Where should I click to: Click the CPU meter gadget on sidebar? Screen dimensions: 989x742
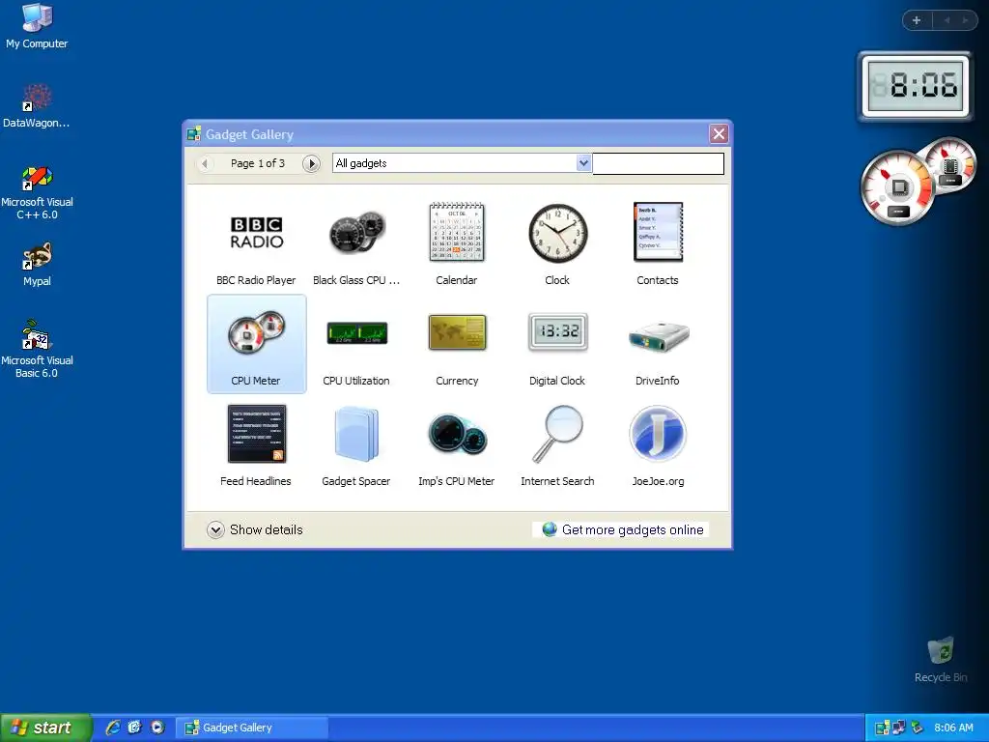click(x=918, y=181)
